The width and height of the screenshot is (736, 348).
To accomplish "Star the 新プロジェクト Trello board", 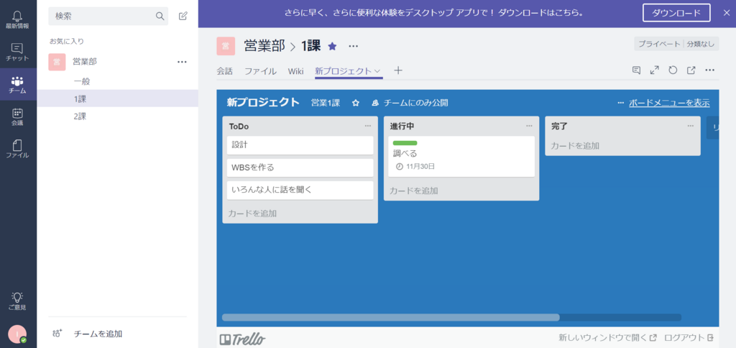I will tap(356, 103).
